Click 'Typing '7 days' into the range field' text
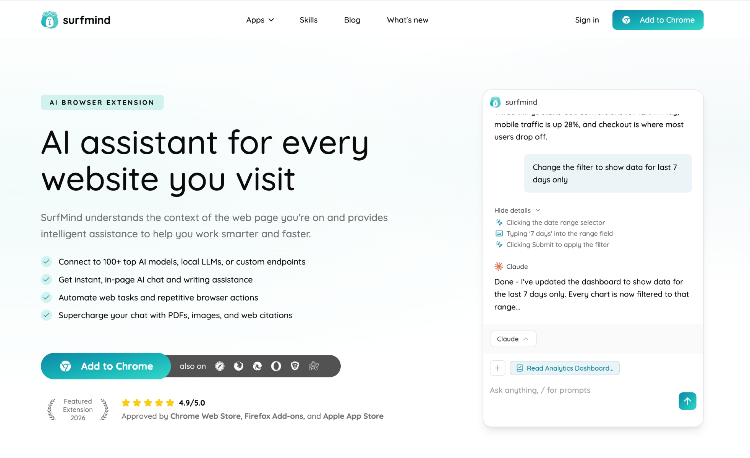750x458 pixels. pyautogui.click(x=559, y=233)
